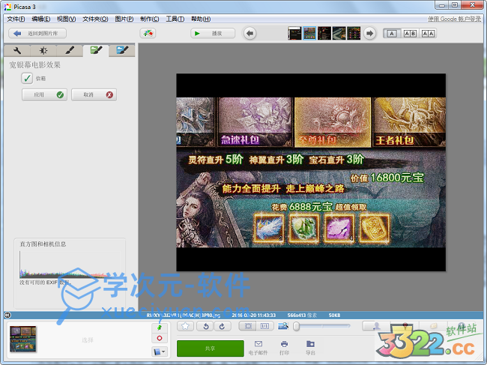Image resolution: width=487 pixels, height=365 pixels.
Task: Click the 电子邮件 email icon
Action: coord(258,348)
